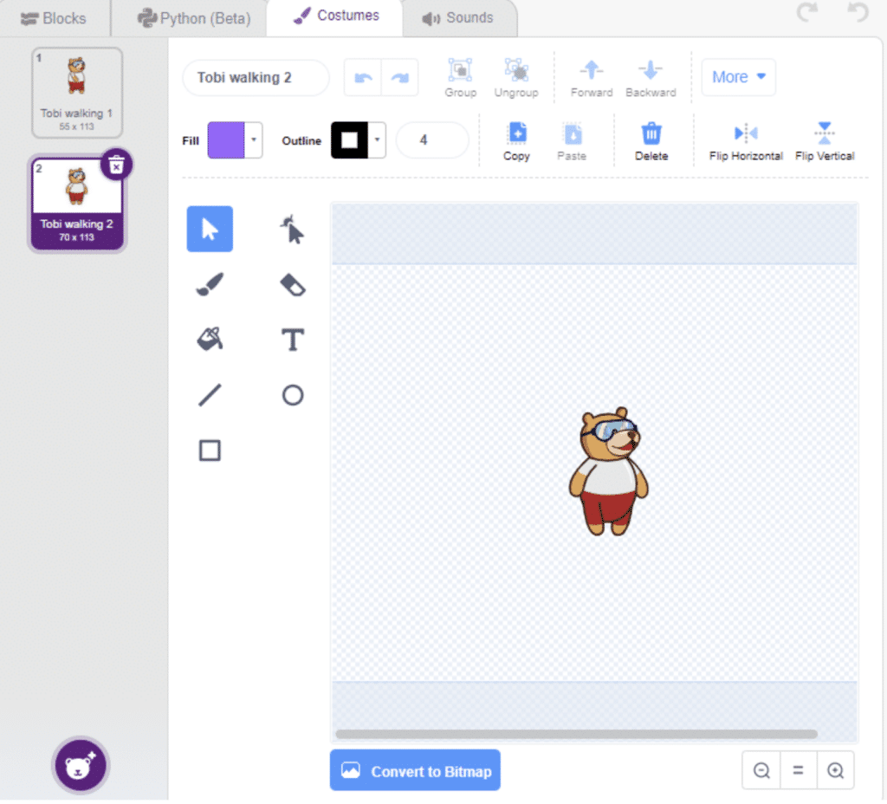Select the Reshape tool
Viewport: 887px width, 804px height.
pyautogui.click(x=293, y=230)
